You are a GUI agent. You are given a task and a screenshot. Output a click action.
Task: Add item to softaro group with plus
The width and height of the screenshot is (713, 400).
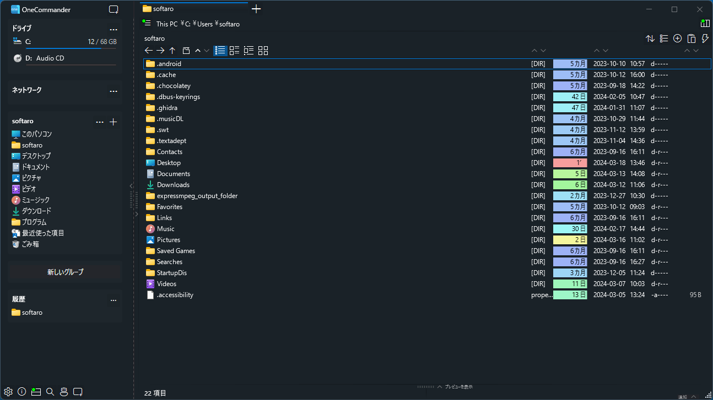(114, 122)
